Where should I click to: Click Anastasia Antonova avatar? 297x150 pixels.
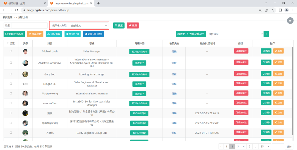click(x=25, y=63)
